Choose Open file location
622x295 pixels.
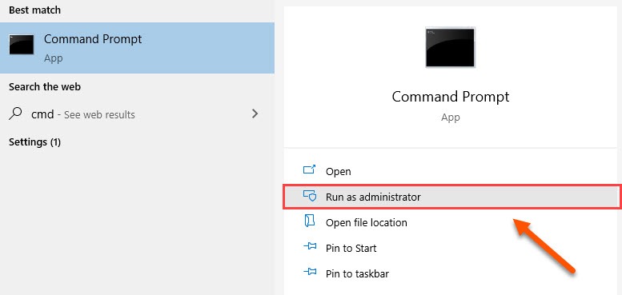367,222
